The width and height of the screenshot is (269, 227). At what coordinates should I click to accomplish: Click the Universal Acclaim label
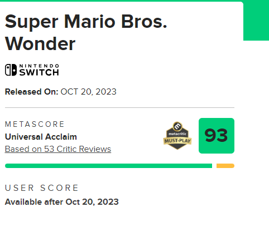(41, 137)
